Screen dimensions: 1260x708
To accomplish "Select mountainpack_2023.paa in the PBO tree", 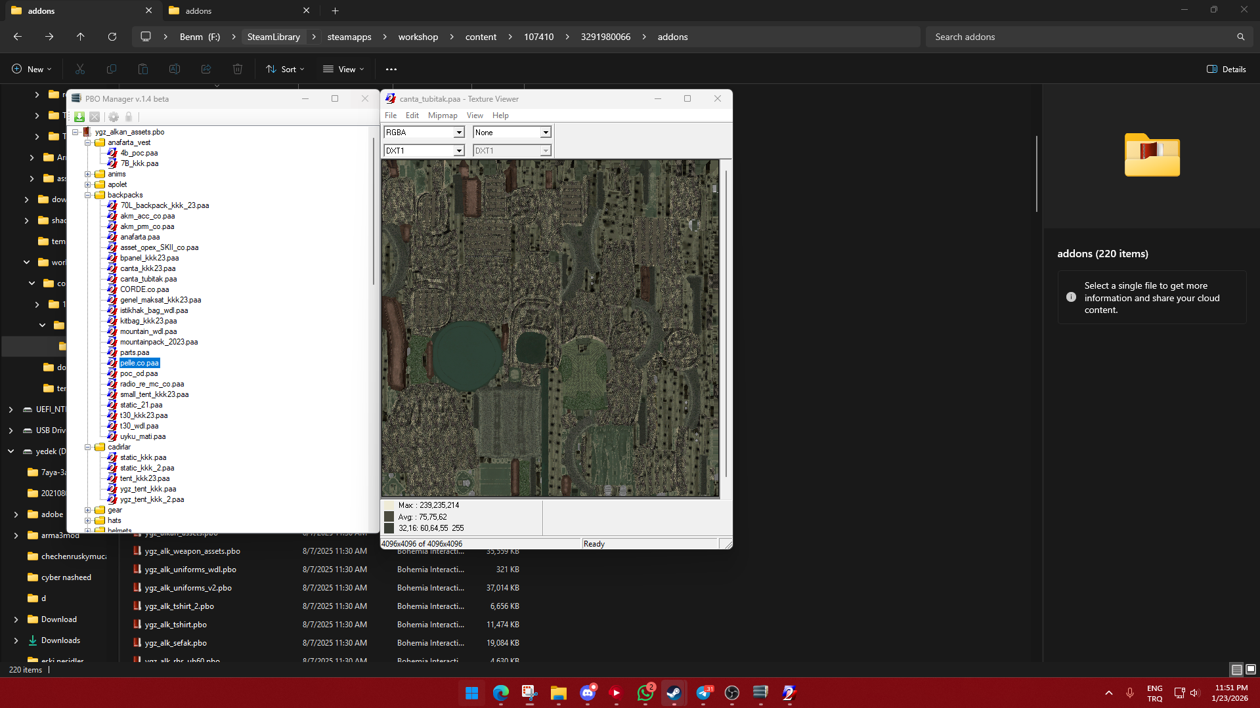I will point(159,342).
